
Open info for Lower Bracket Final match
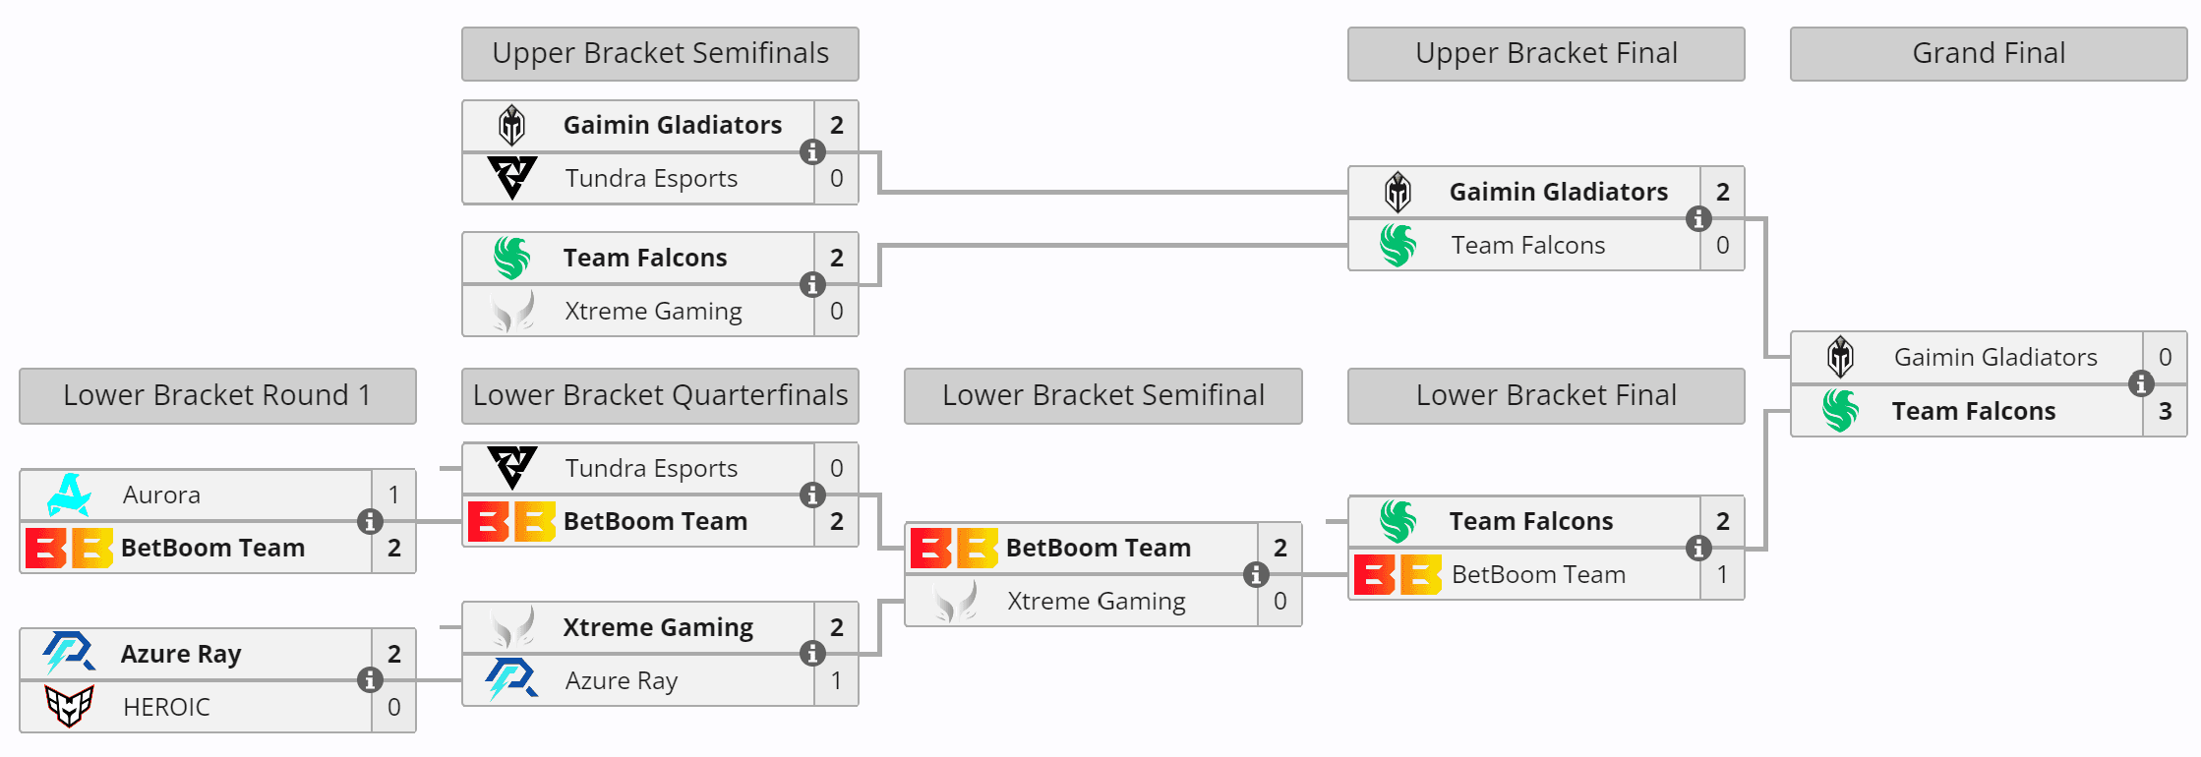coord(1698,549)
